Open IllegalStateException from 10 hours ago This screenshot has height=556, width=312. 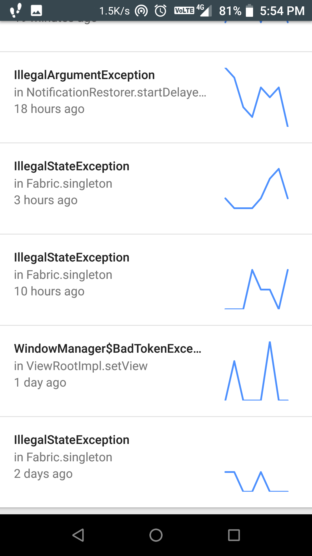pos(156,280)
